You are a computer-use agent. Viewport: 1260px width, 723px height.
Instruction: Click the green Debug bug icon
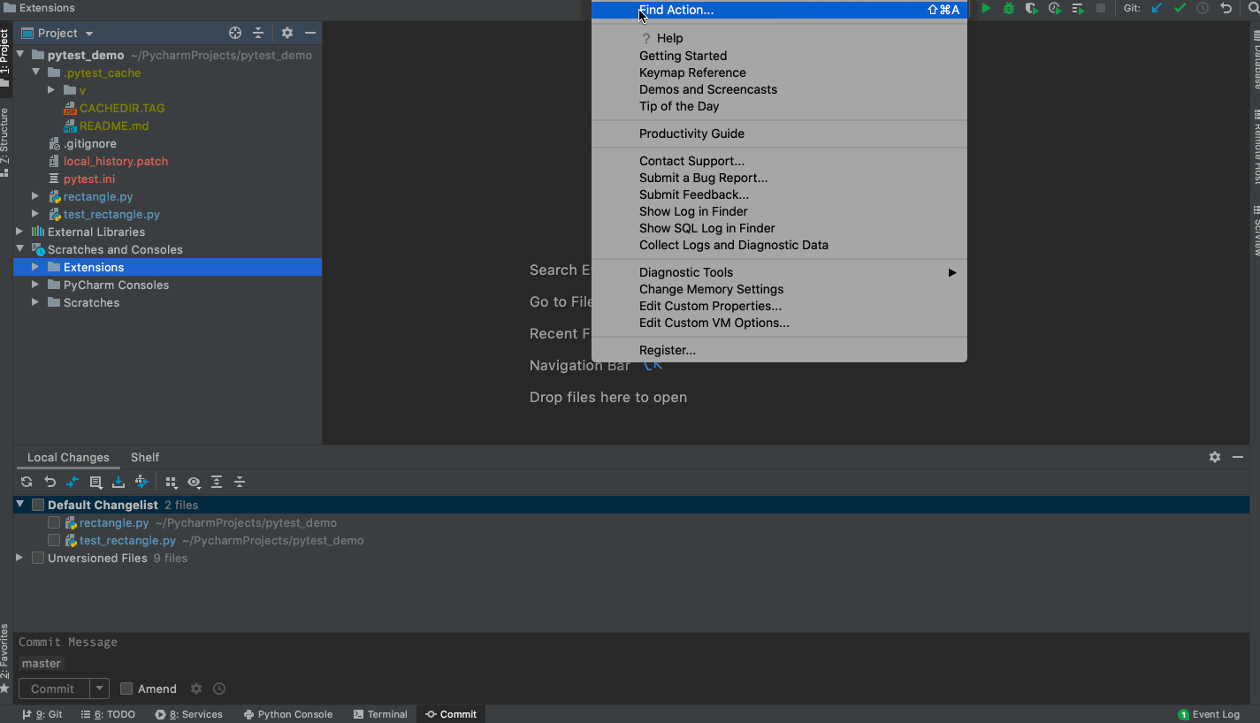(1009, 8)
